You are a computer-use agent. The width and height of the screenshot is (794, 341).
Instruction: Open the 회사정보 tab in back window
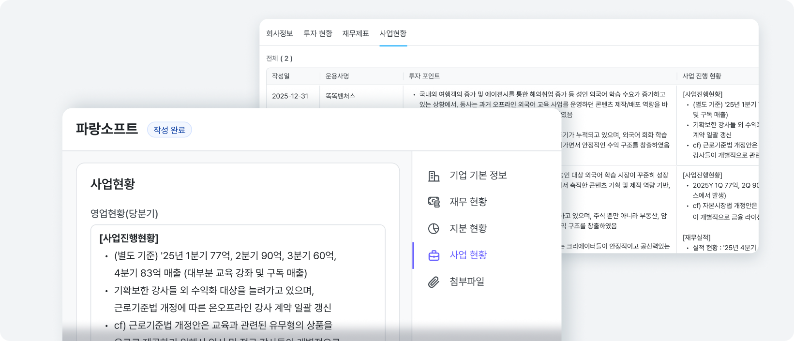tap(280, 33)
